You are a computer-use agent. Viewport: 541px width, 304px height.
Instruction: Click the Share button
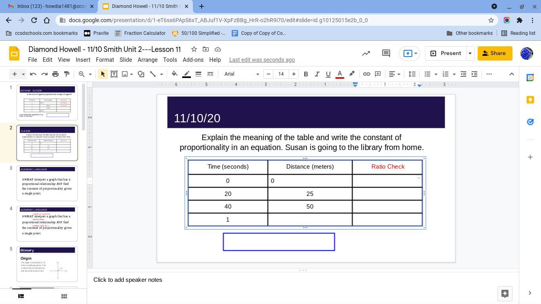click(x=495, y=53)
